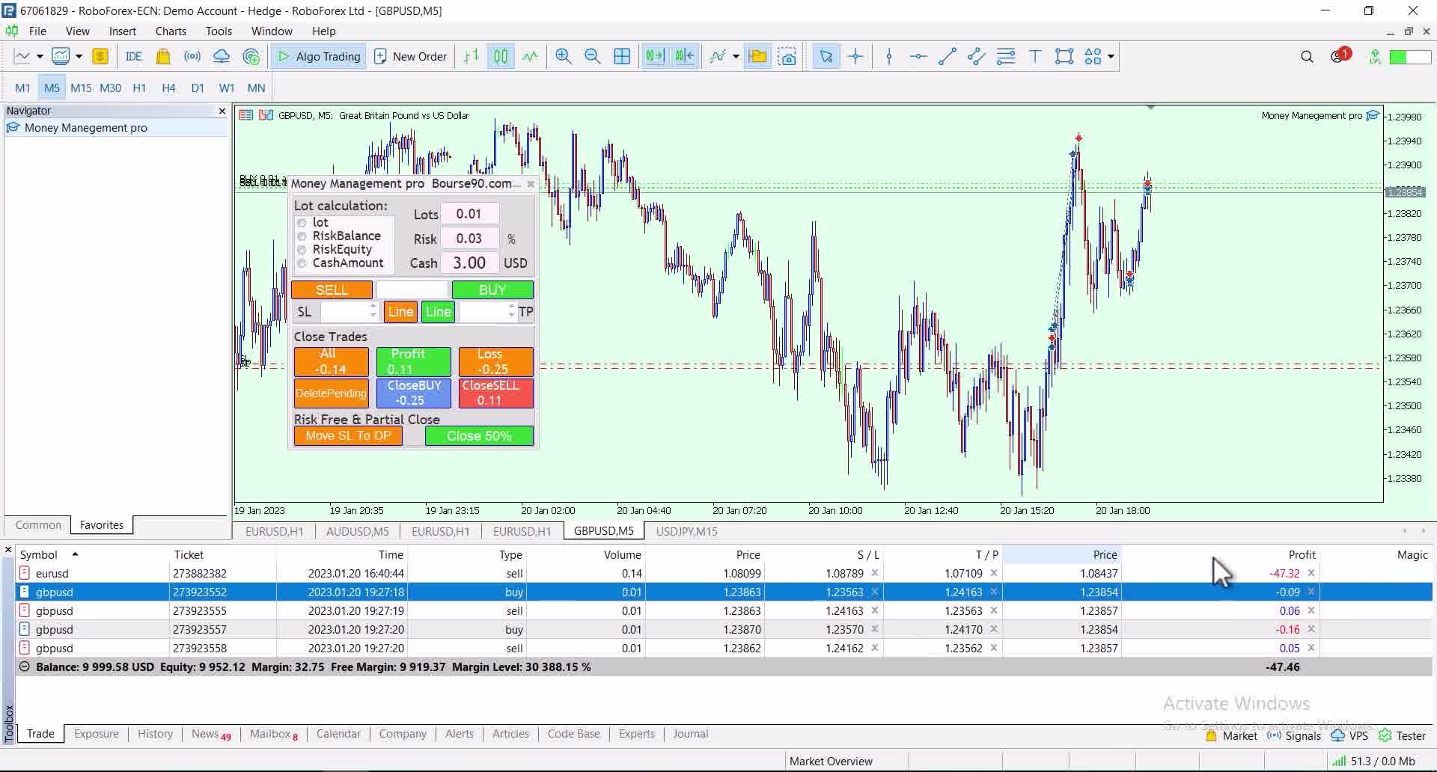Screen dimensions: 1437x772
Task: Open the Tools menu
Action: tap(219, 31)
